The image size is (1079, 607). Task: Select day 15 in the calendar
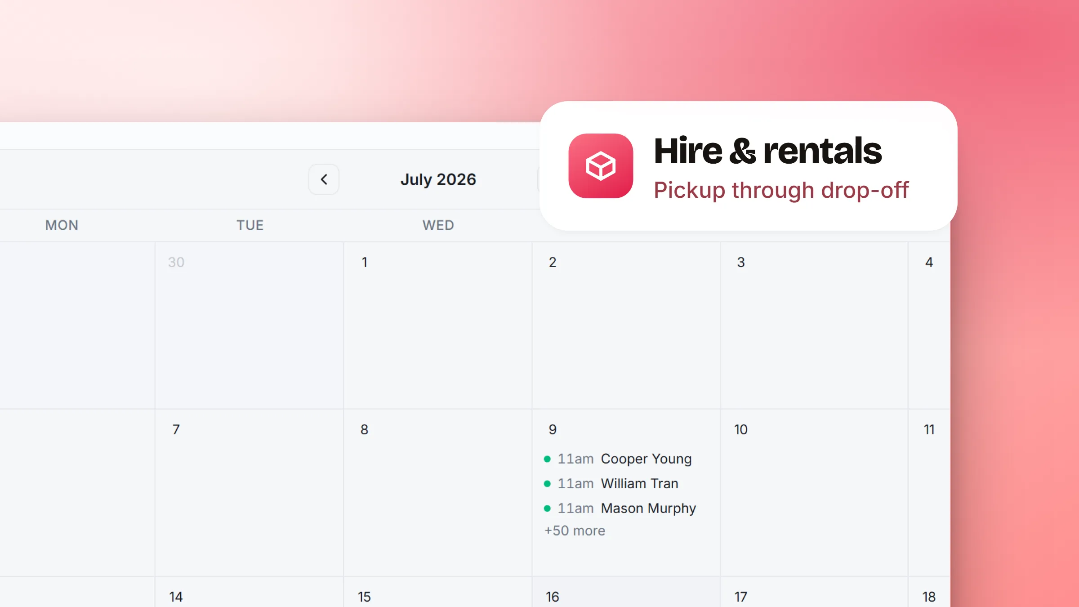[364, 597]
